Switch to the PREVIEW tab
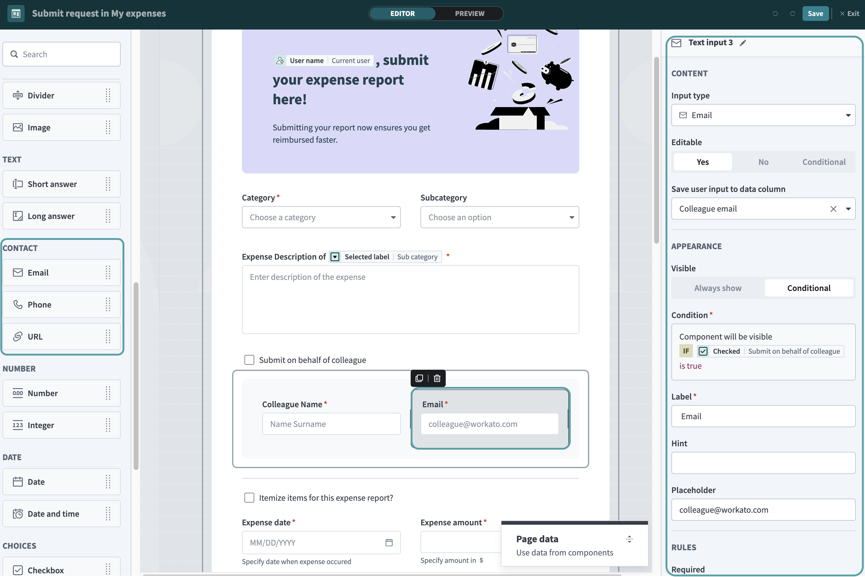 point(469,14)
